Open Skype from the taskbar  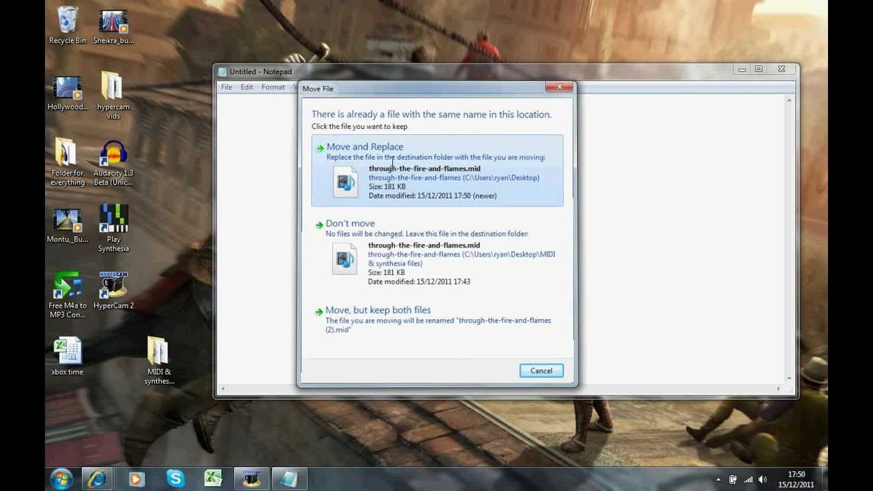(x=175, y=479)
